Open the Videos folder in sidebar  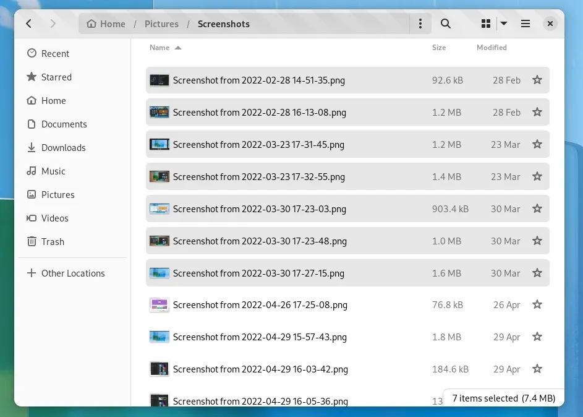(54, 218)
